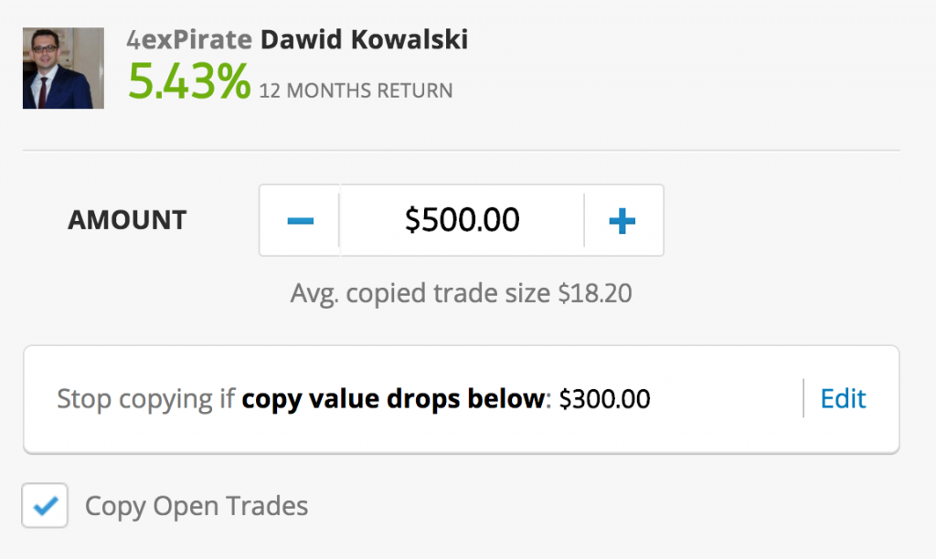
Task: Open Dawid Kowalski's profile photo
Action: tap(63, 68)
